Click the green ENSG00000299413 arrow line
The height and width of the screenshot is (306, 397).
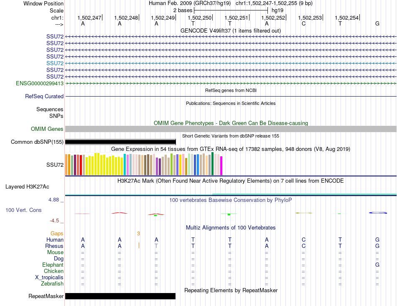(231, 83)
